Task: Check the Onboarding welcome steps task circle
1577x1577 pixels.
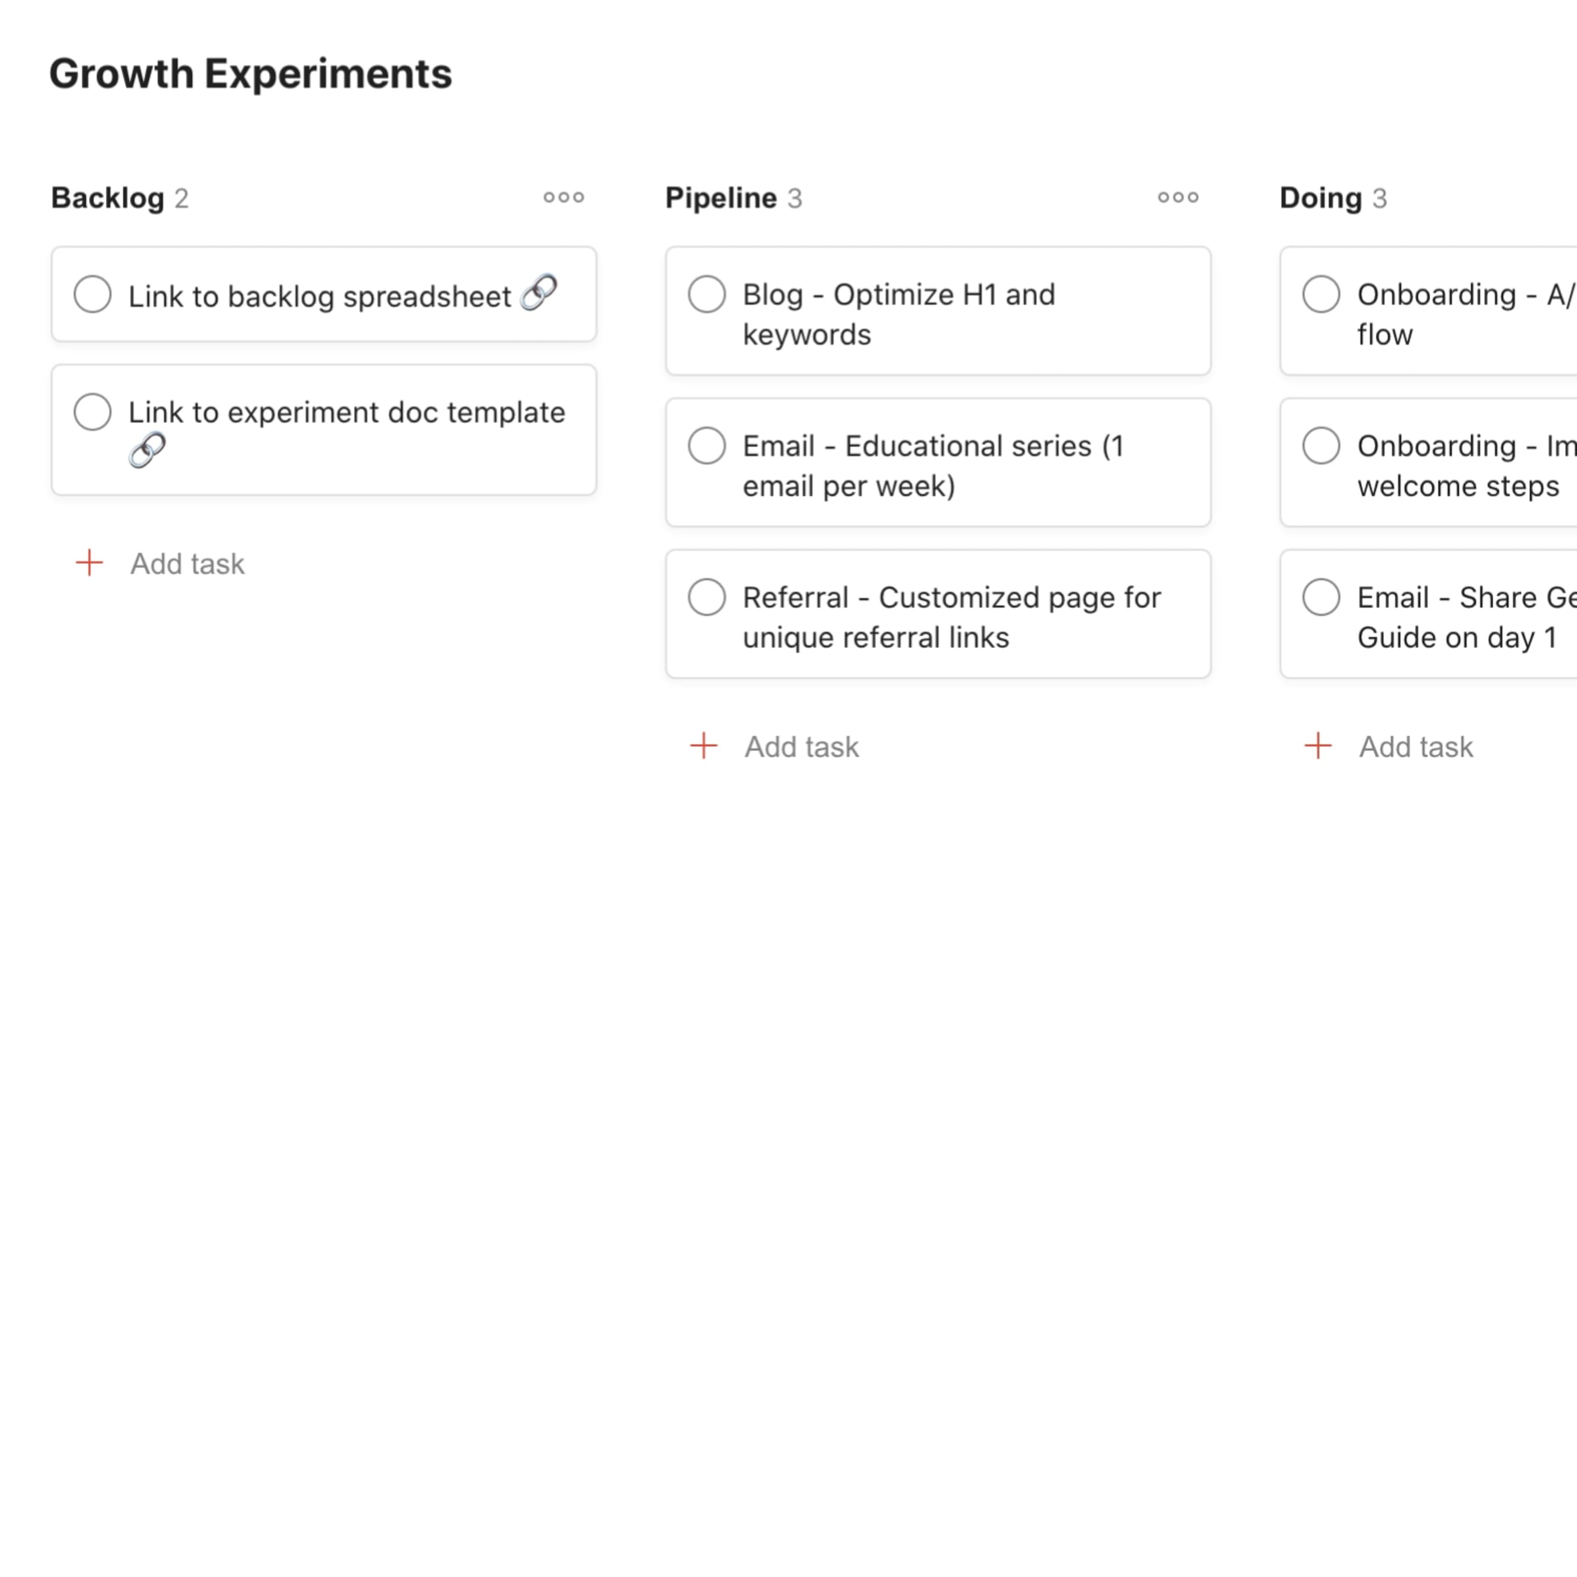Action: (x=1321, y=447)
